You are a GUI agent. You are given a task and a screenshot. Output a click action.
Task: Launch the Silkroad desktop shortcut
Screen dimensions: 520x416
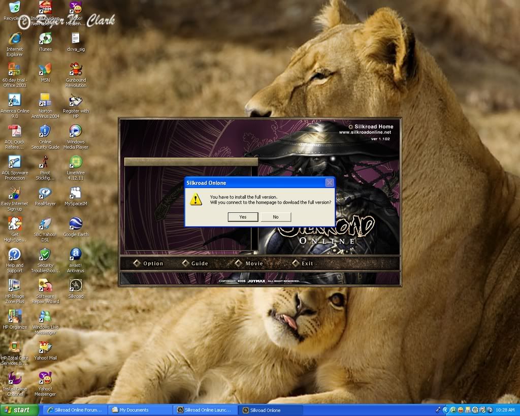pyautogui.click(x=76, y=289)
